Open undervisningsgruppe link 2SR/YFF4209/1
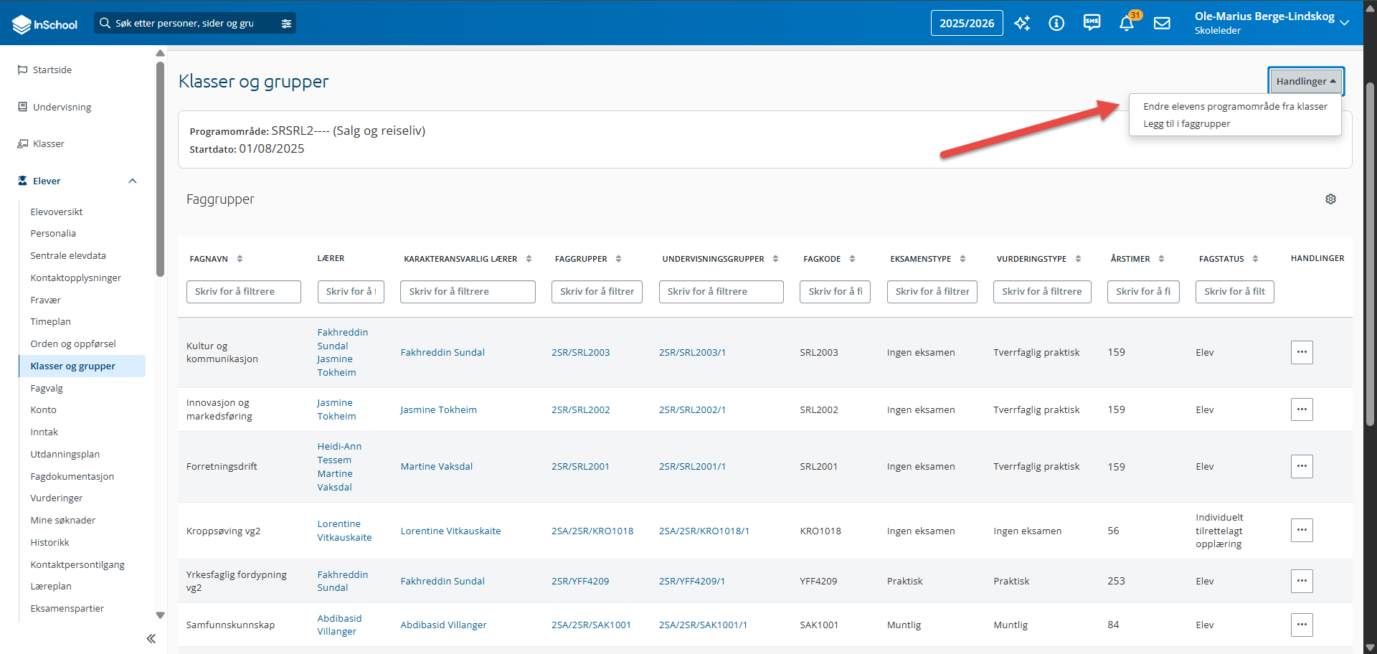This screenshot has height=654, width=1377. (691, 581)
